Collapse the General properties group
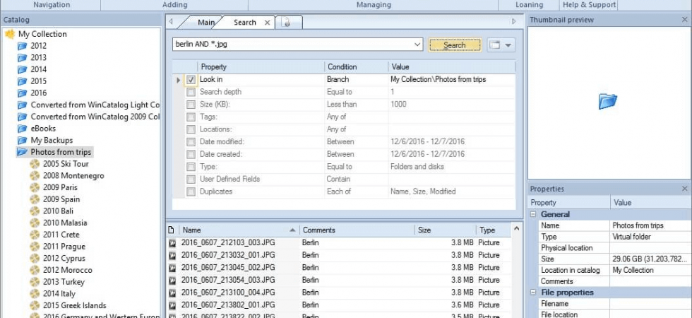The height and width of the screenshot is (318, 692). point(533,214)
